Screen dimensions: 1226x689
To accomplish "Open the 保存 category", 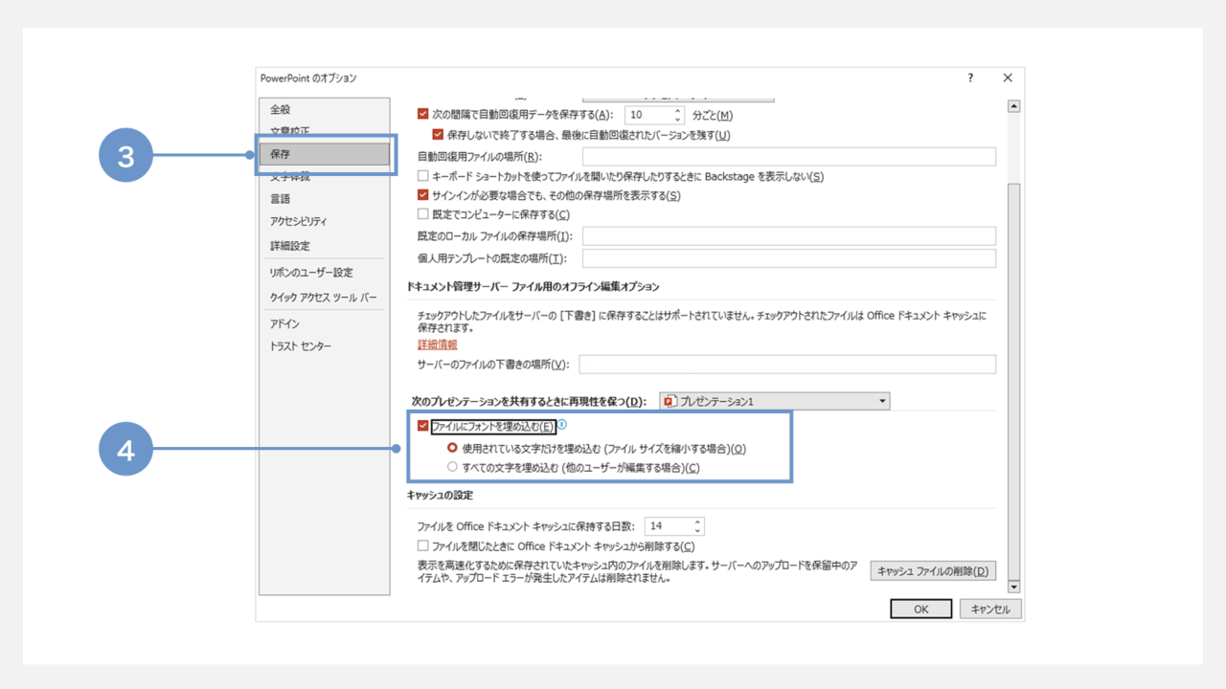I will point(324,153).
